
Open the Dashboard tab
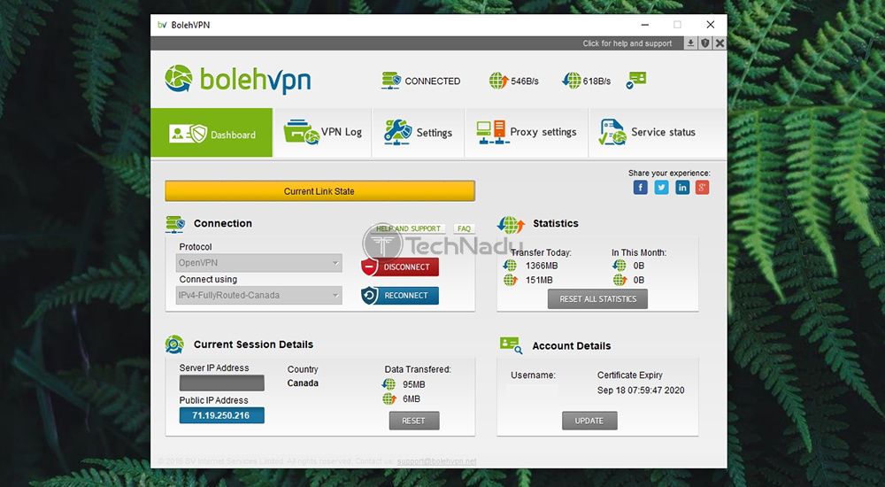pos(212,133)
